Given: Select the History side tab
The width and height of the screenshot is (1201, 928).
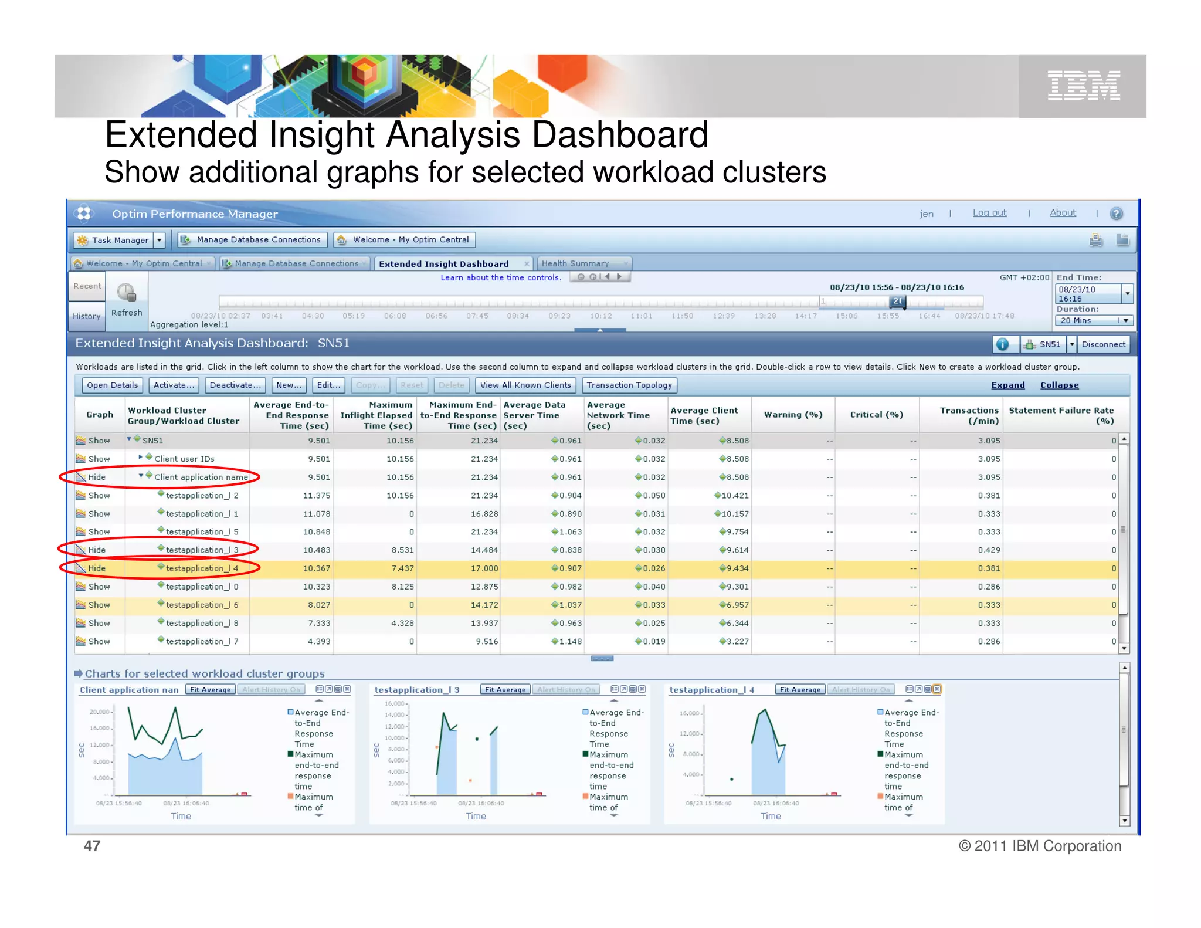Looking at the screenshot, I should tap(87, 316).
